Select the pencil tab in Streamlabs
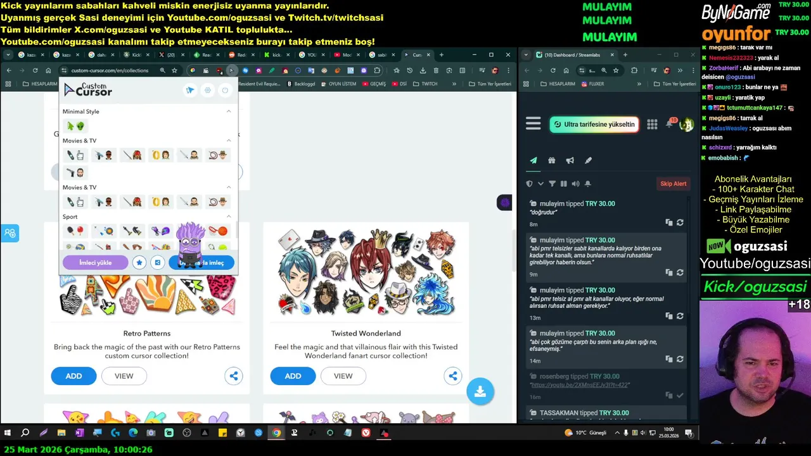This screenshot has height=456, width=811. tap(588, 160)
